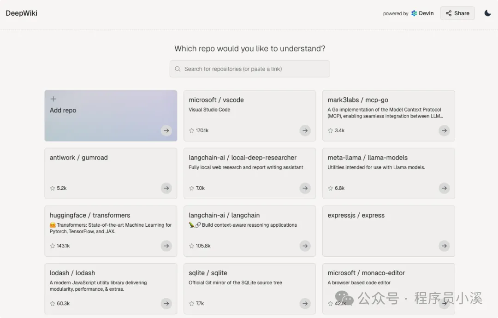Open lodash / lodash title

(72, 273)
